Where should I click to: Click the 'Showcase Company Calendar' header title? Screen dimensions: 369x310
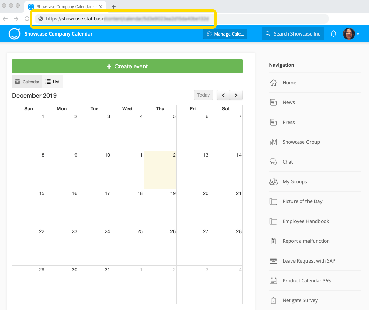[x=59, y=34]
